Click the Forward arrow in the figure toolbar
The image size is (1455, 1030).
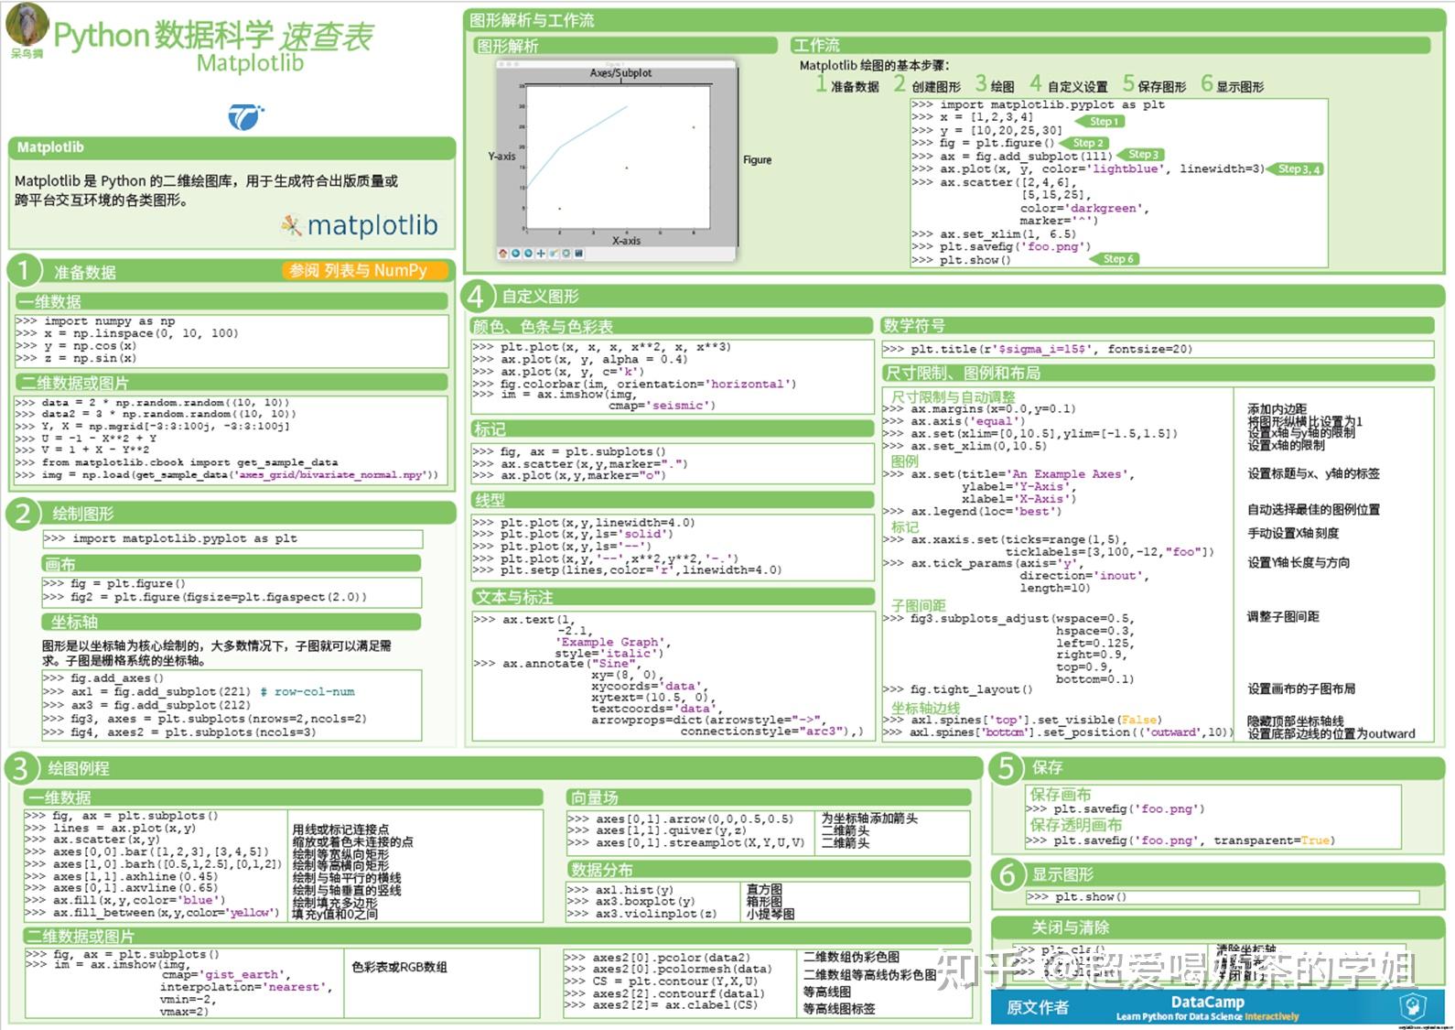(x=528, y=254)
